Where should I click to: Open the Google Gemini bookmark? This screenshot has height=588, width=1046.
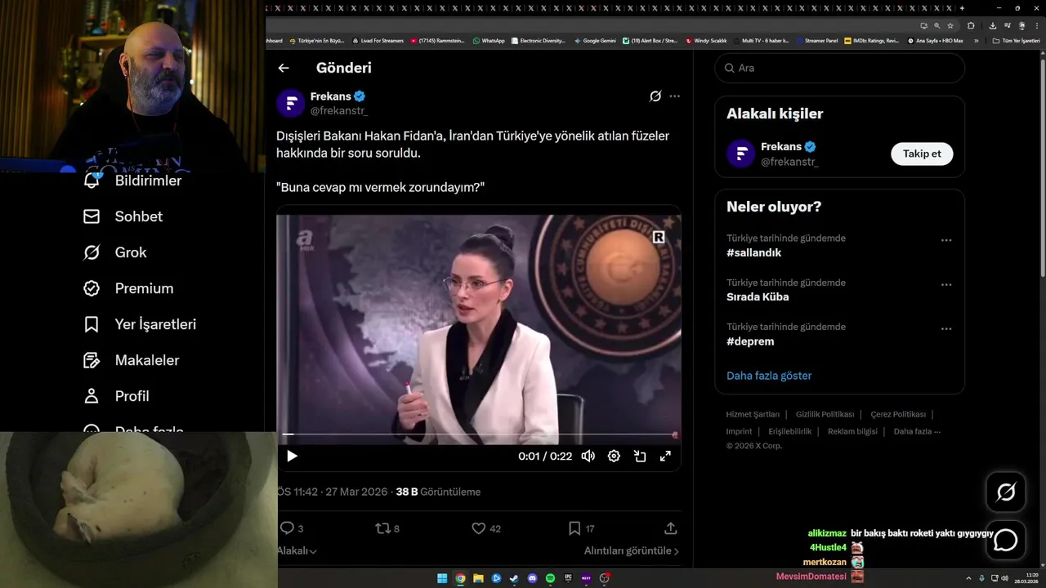(595, 40)
